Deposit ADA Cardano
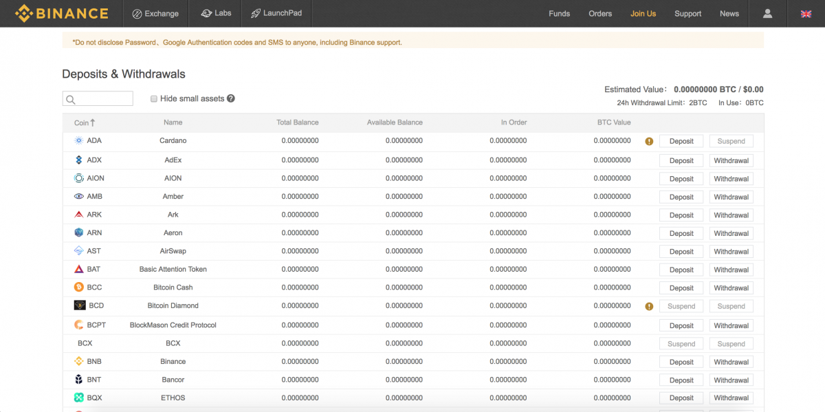 click(681, 141)
